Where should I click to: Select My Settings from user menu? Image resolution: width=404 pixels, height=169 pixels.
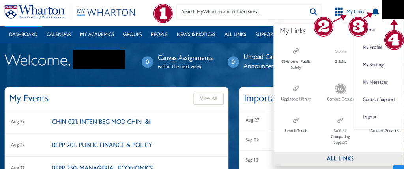(x=374, y=65)
